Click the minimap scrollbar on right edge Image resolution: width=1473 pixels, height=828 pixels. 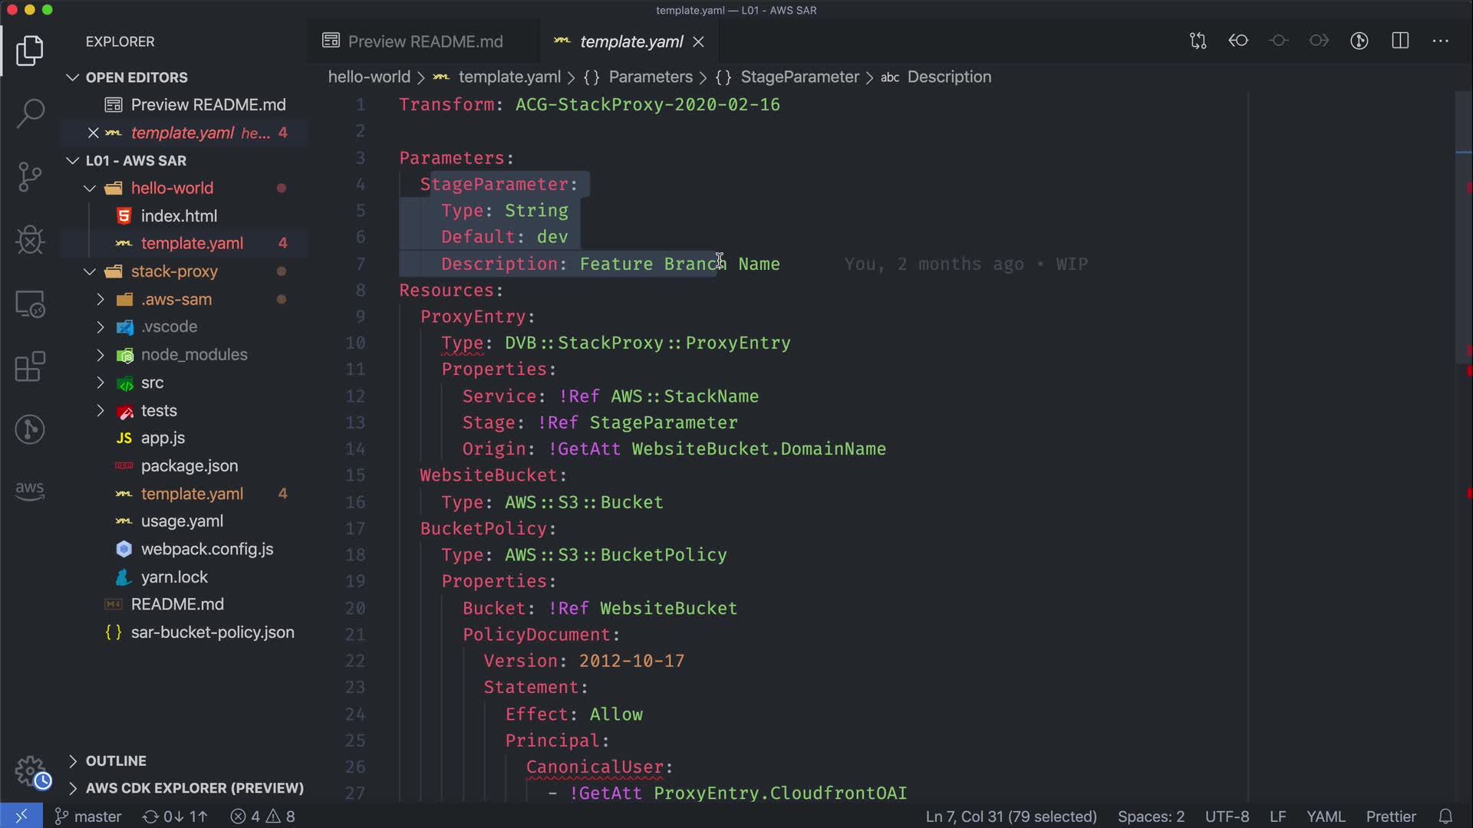click(1463, 230)
